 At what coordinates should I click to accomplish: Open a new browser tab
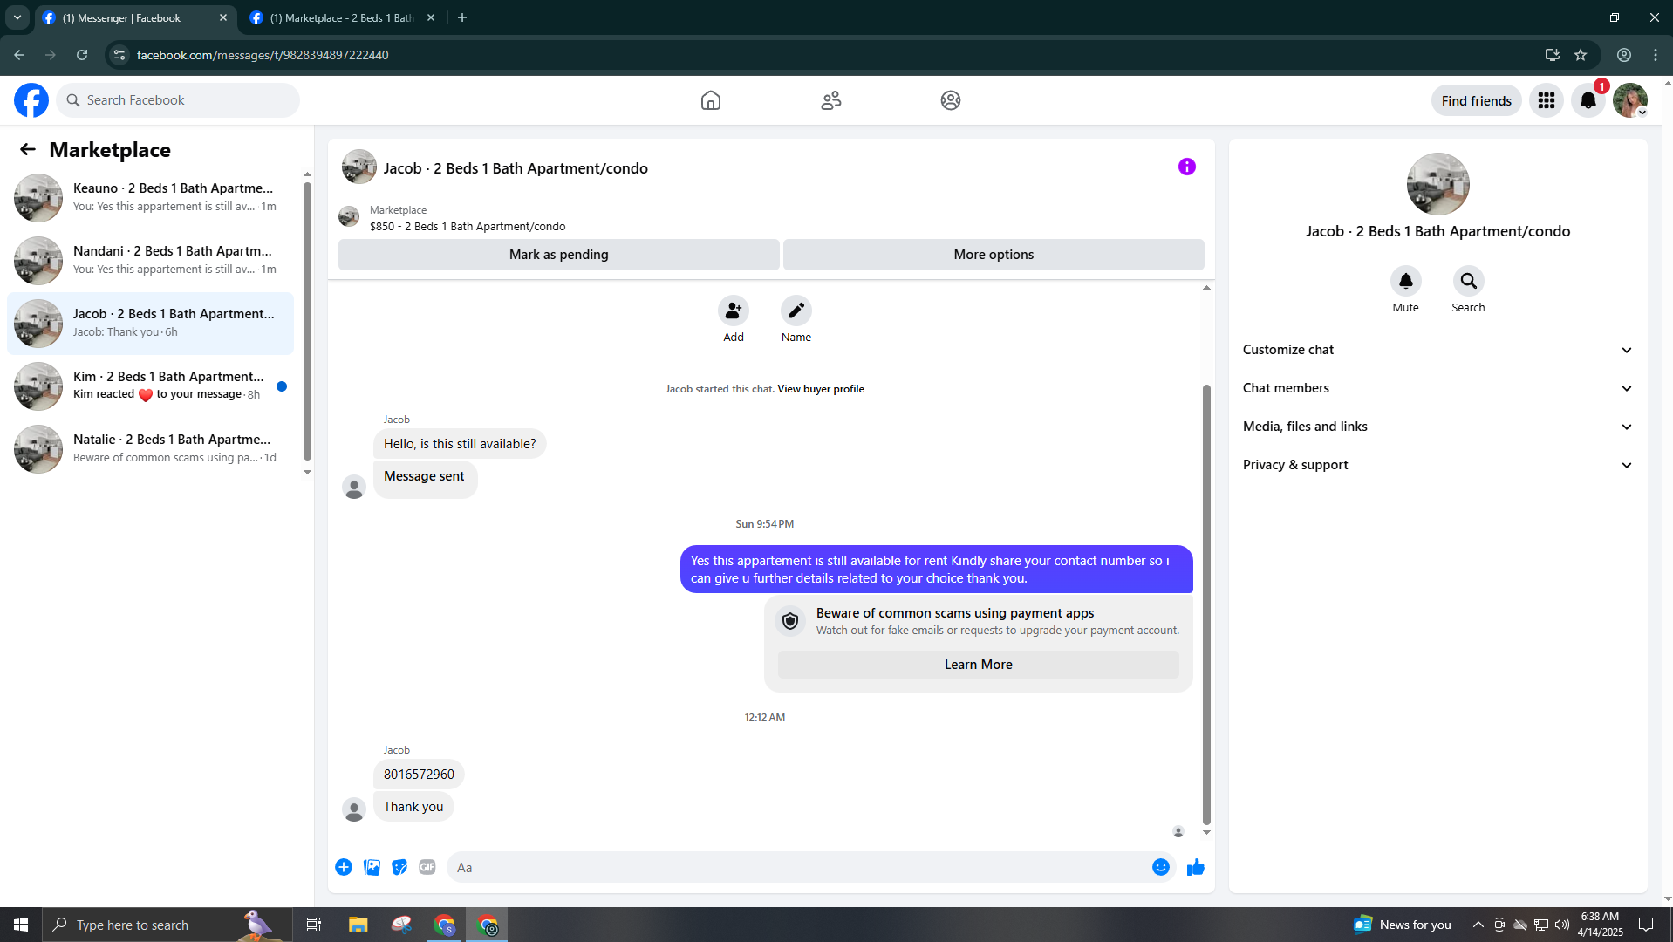point(462,17)
